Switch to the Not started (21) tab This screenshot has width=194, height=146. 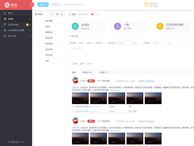pos(87,72)
